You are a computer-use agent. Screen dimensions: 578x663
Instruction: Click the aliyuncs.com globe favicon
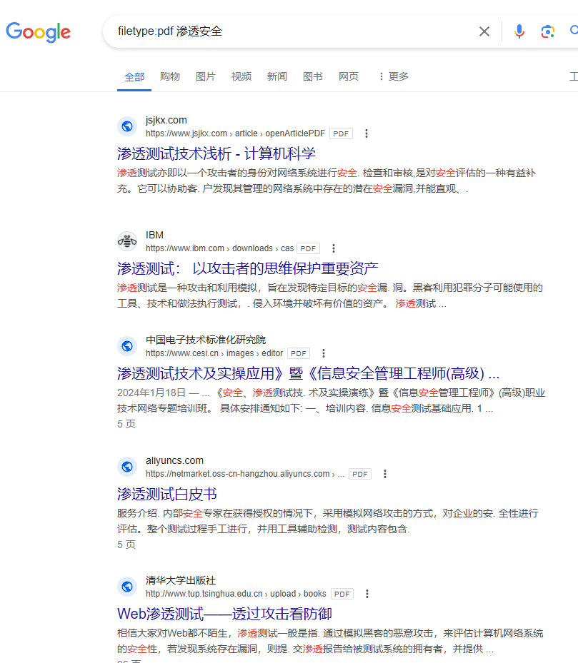click(127, 467)
